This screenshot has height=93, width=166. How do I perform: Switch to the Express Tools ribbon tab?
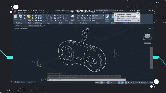[102, 13]
